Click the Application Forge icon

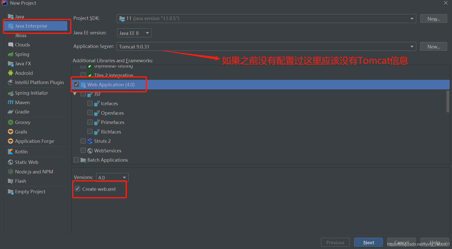point(11,141)
